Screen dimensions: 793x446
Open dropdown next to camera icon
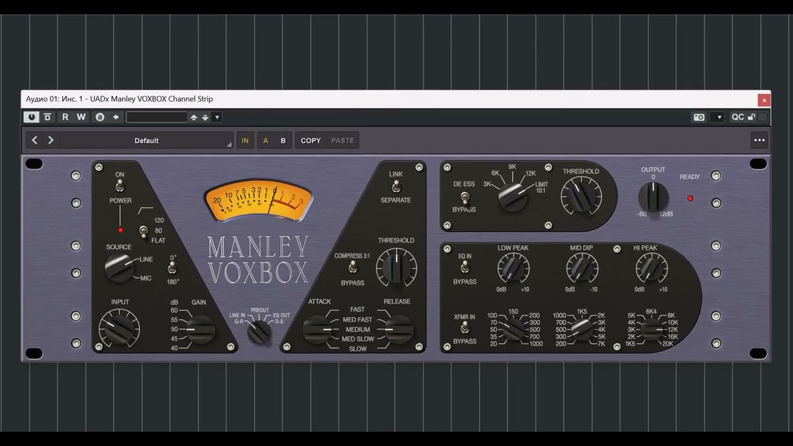[717, 117]
